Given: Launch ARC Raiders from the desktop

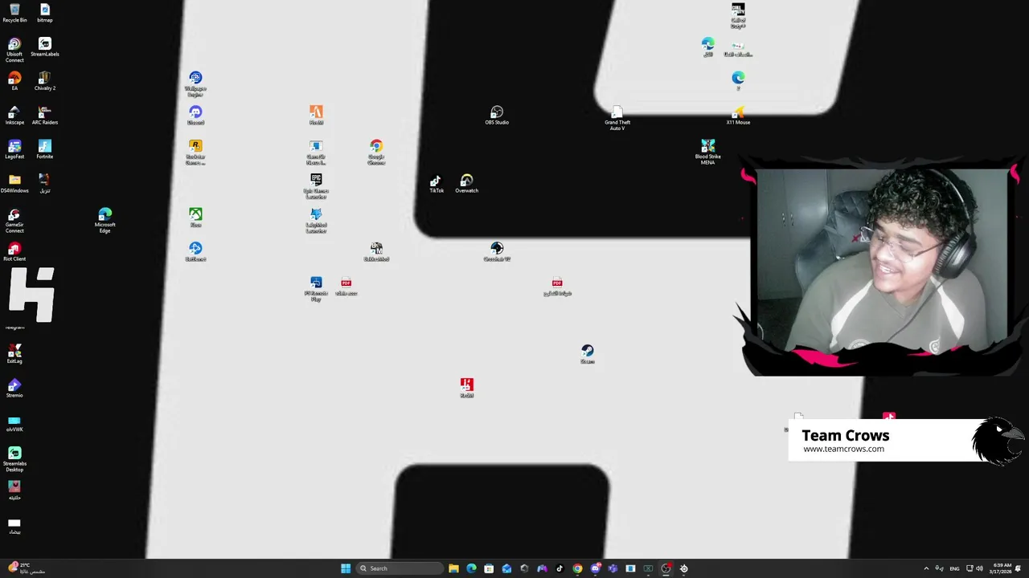Looking at the screenshot, I should (45, 116).
